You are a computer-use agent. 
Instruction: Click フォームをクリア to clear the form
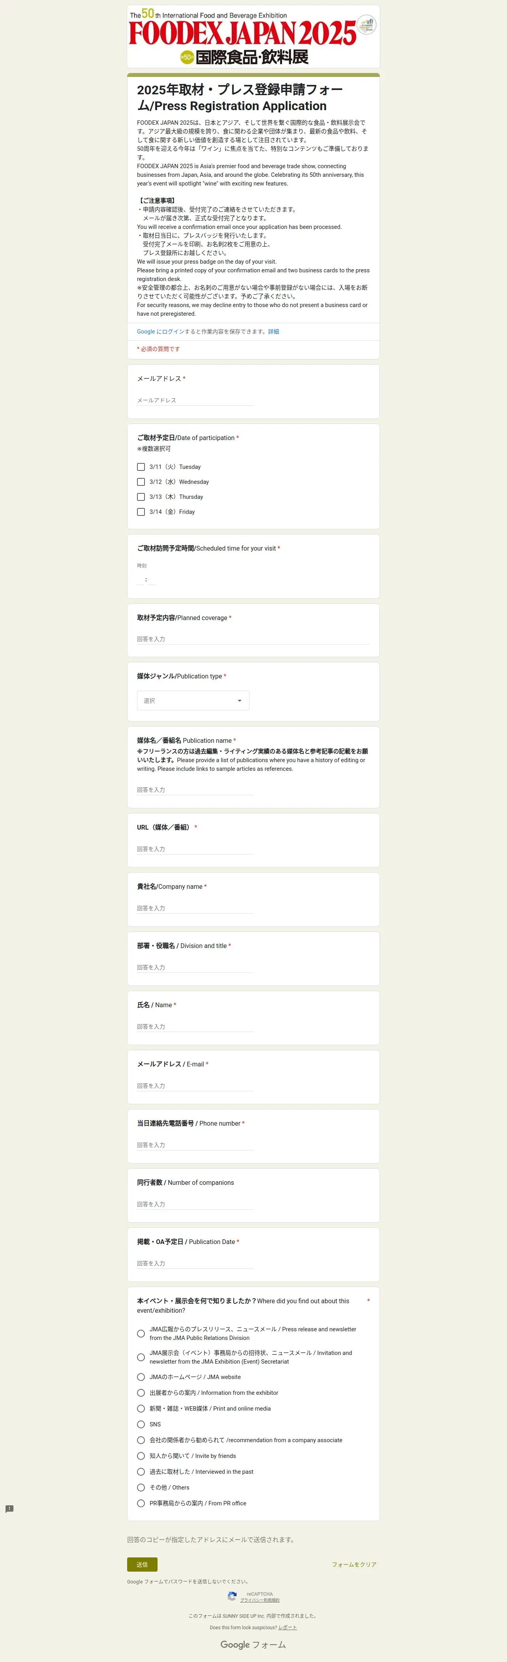click(x=354, y=1565)
